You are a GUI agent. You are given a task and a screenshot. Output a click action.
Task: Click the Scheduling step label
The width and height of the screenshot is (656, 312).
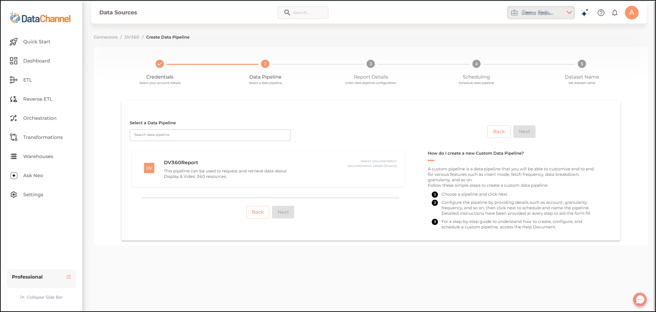tap(476, 77)
